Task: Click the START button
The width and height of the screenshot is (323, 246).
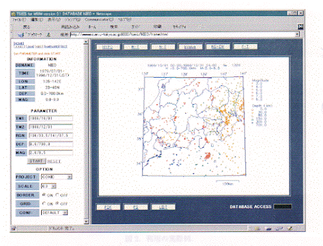Action: coord(37,161)
